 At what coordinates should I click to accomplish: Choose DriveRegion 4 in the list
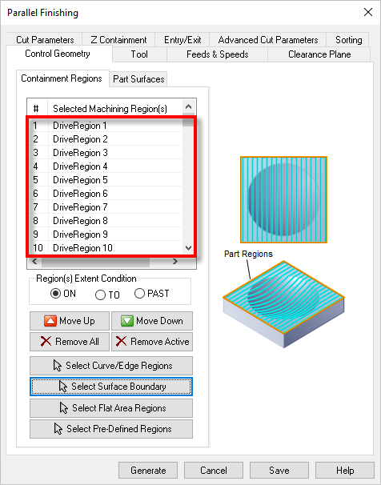(105, 166)
